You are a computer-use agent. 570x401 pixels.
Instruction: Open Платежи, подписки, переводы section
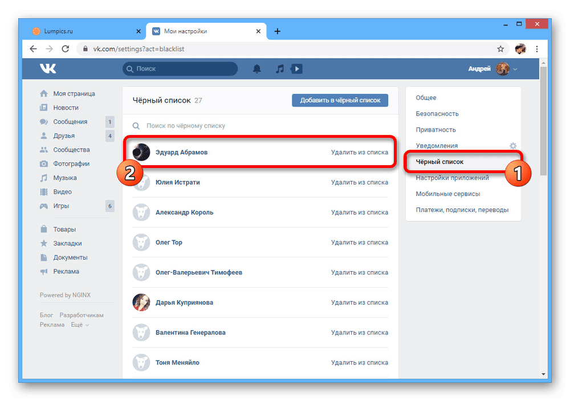[462, 210]
